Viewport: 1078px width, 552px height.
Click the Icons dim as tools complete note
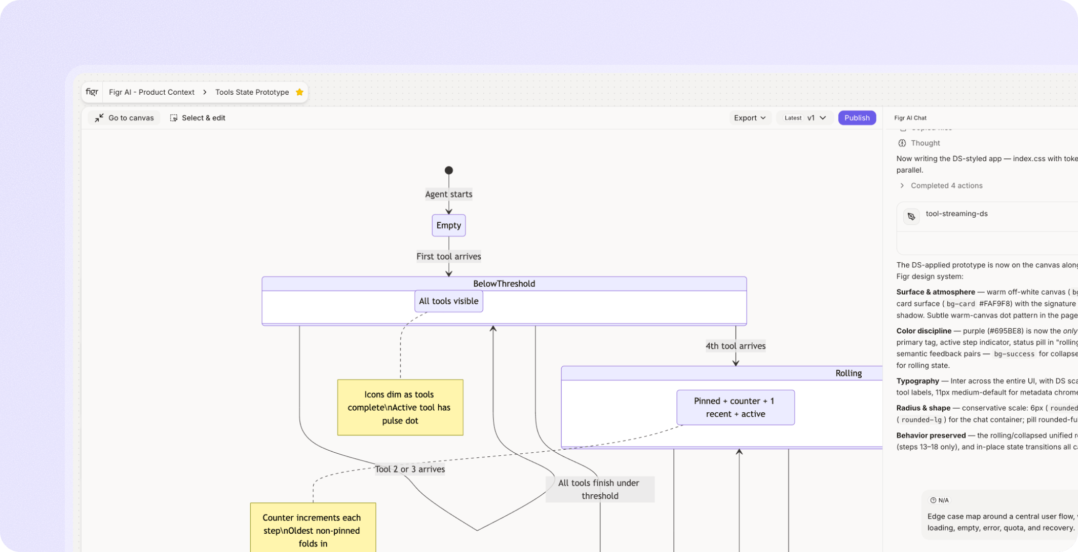[x=400, y=408]
